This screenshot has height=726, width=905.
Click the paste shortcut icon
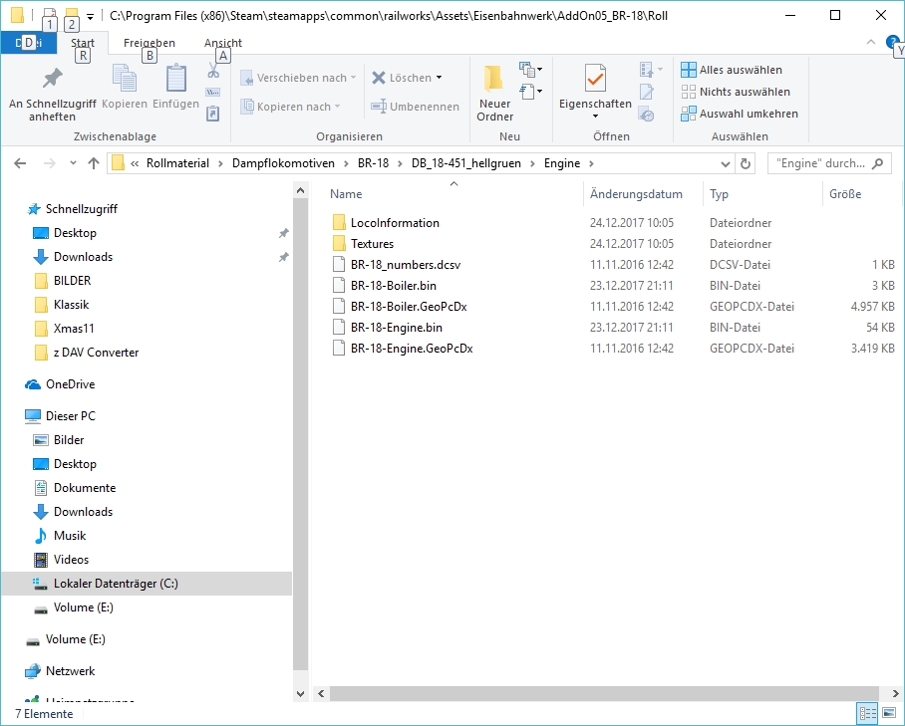pyautogui.click(x=213, y=114)
